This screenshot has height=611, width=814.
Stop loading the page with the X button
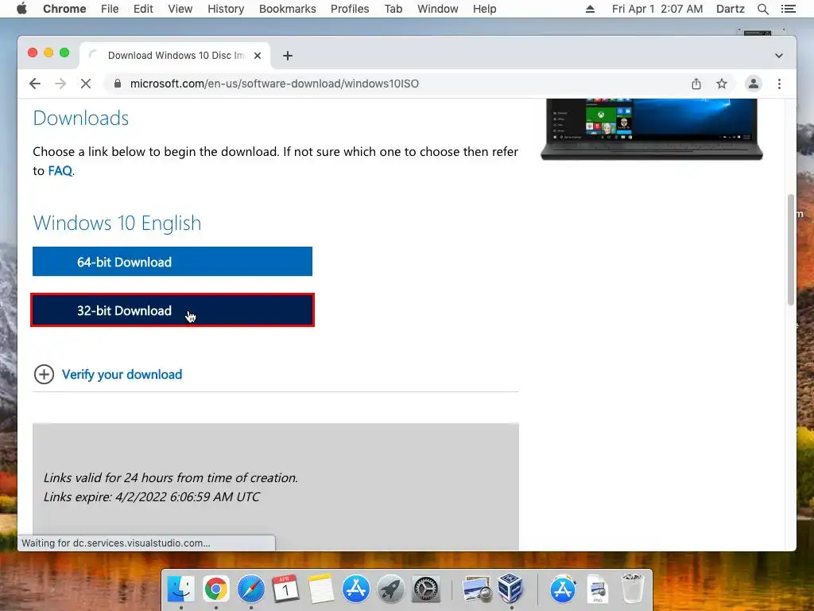pos(86,84)
